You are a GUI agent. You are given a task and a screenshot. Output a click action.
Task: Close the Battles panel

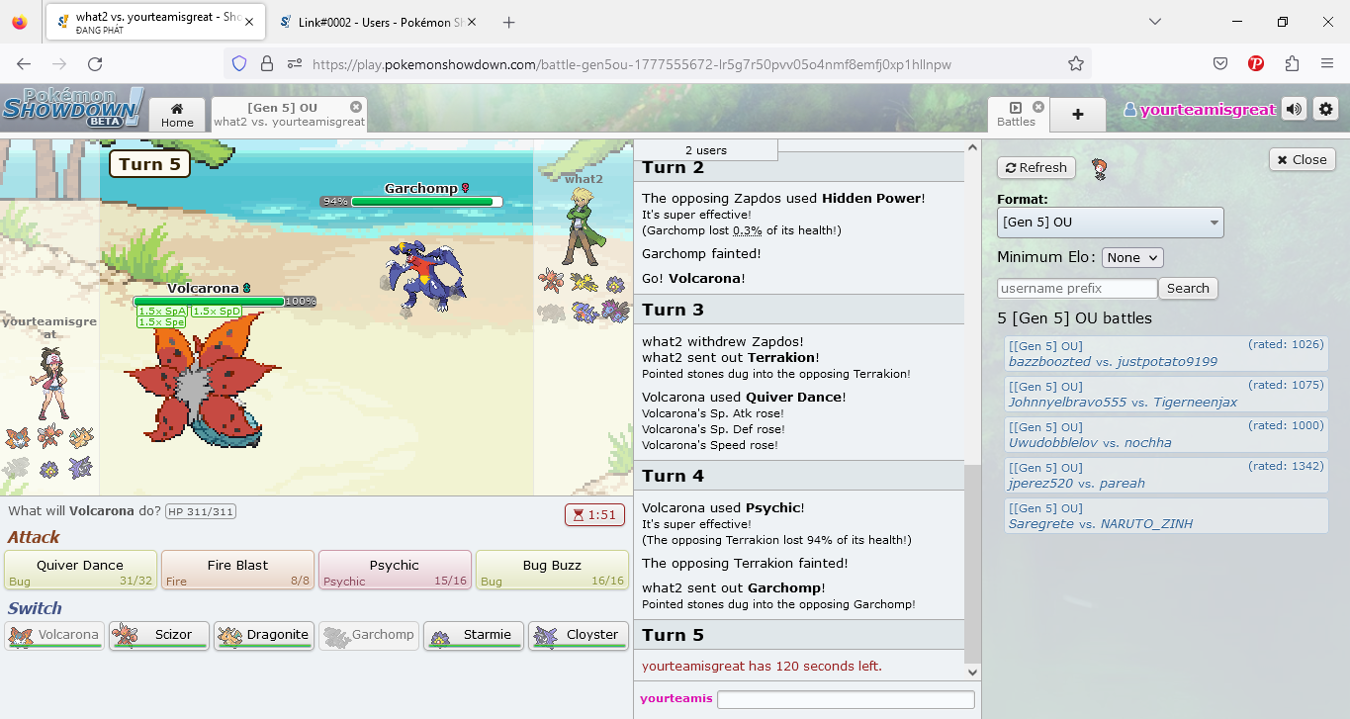(x=1303, y=159)
